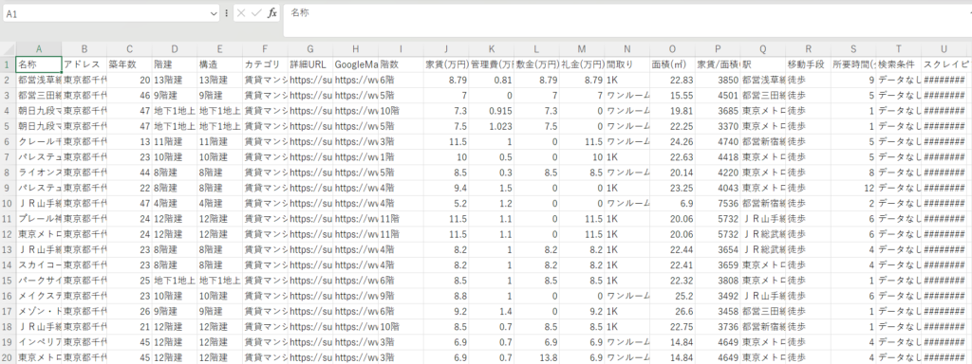The height and width of the screenshot is (364, 972).
Task: Click the カテゴリ header cell
Action: [x=266, y=64]
